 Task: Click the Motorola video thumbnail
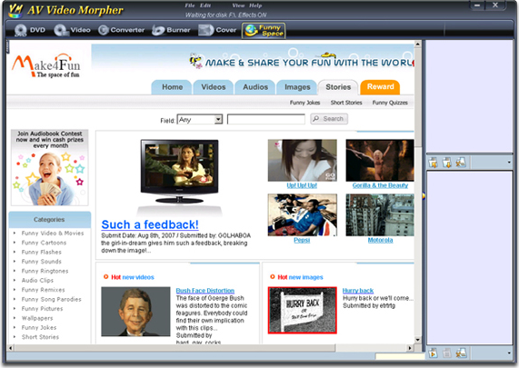point(380,214)
